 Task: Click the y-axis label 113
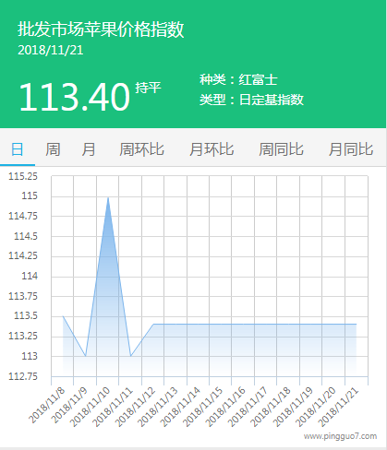point(30,356)
